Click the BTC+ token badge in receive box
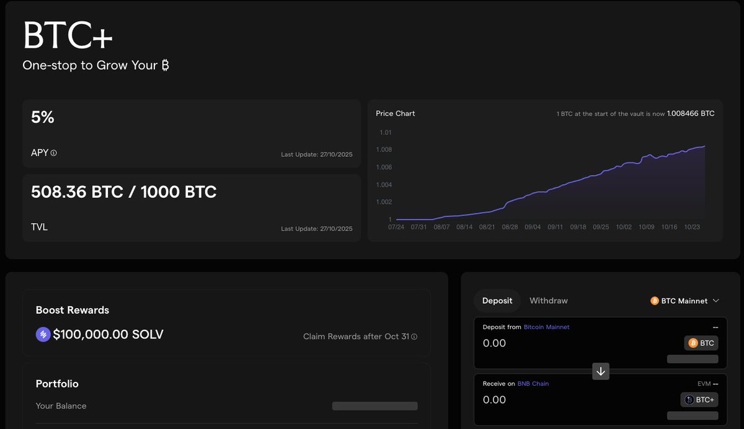 click(699, 400)
